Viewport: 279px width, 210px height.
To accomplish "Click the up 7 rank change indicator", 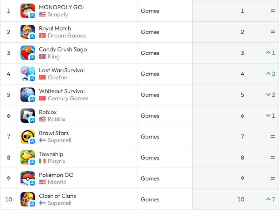I will 270,199.
